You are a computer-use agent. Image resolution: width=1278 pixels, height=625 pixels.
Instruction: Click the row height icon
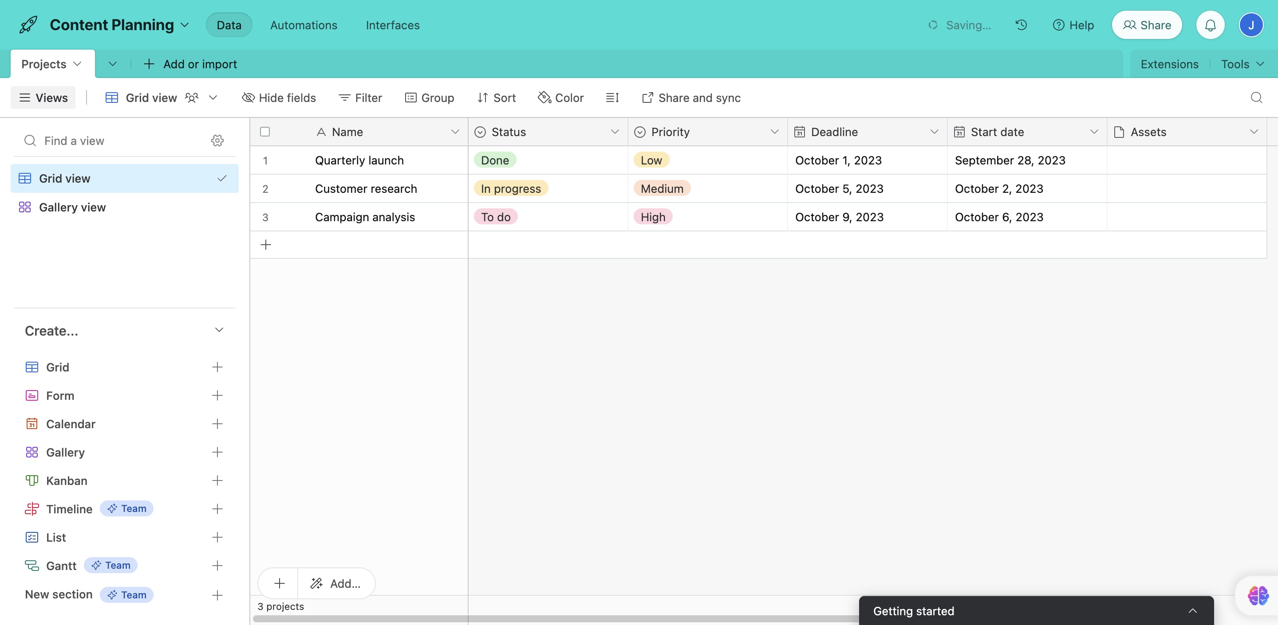click(x=612, y=98)
